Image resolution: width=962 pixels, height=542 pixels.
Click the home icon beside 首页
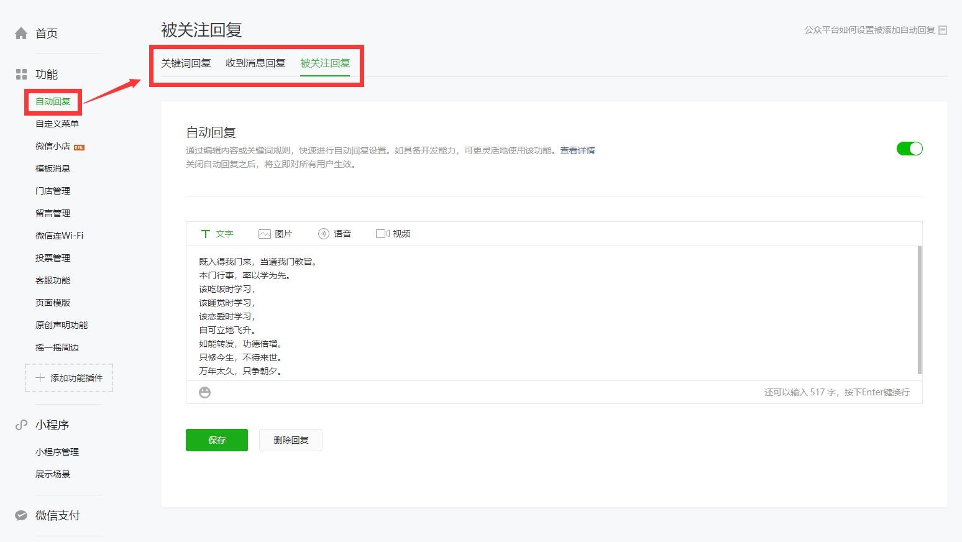pos(21,34)
